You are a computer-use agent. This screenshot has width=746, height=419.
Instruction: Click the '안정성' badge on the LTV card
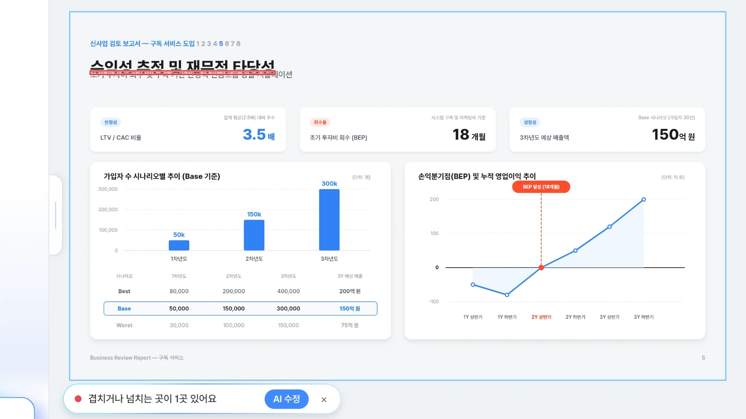pyautogui.click(x=111, y=122)
